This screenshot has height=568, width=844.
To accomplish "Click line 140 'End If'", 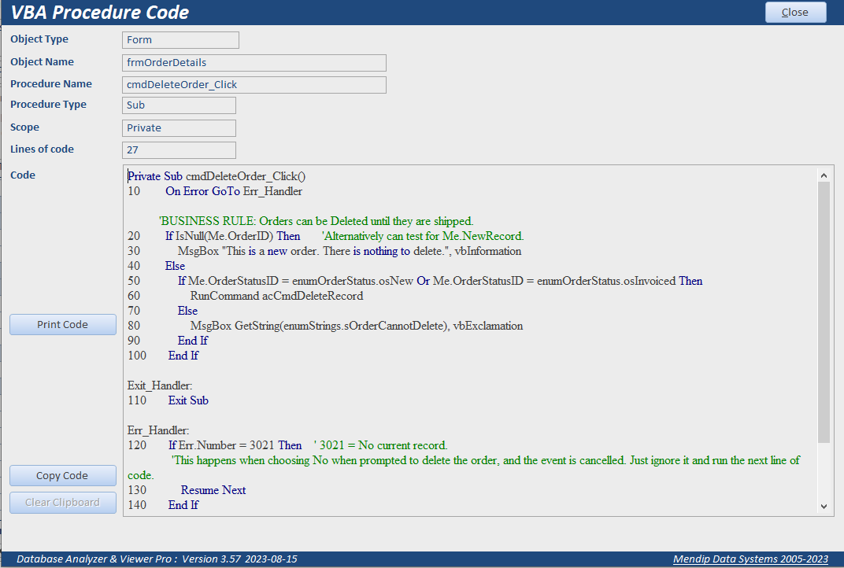I will 163,505.
